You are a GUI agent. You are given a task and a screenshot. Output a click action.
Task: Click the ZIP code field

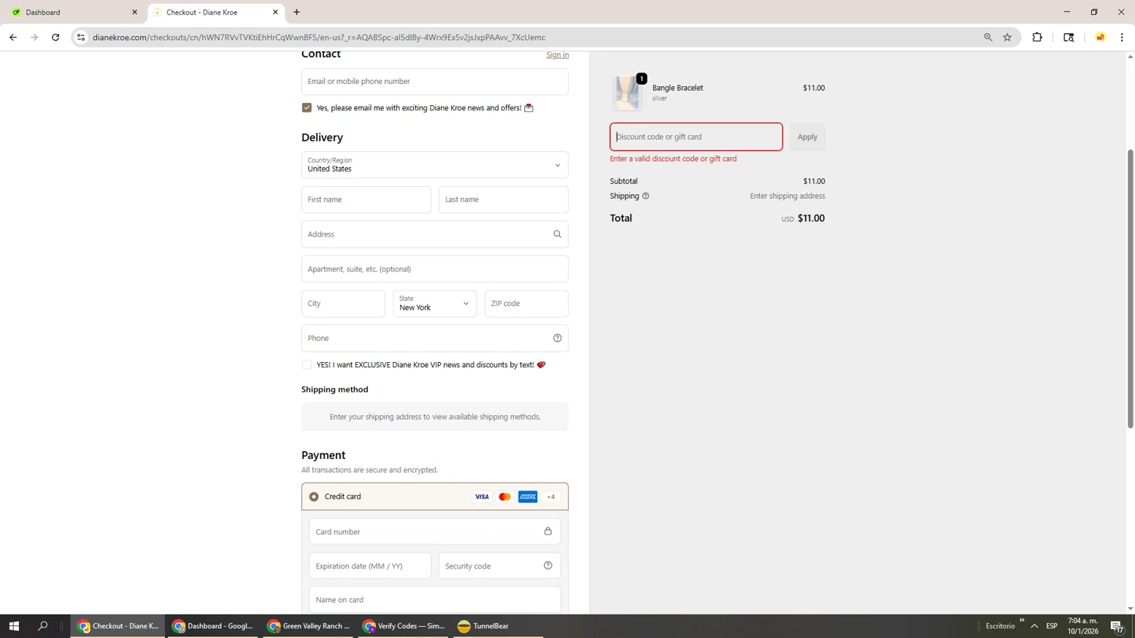527,304
